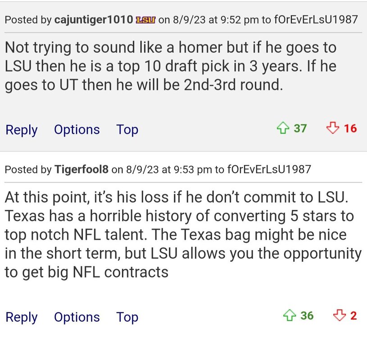This screenshot has height=338, width=367.
Task: Reply to cajuntiger1010's post
Action: [x=21, y=130]
